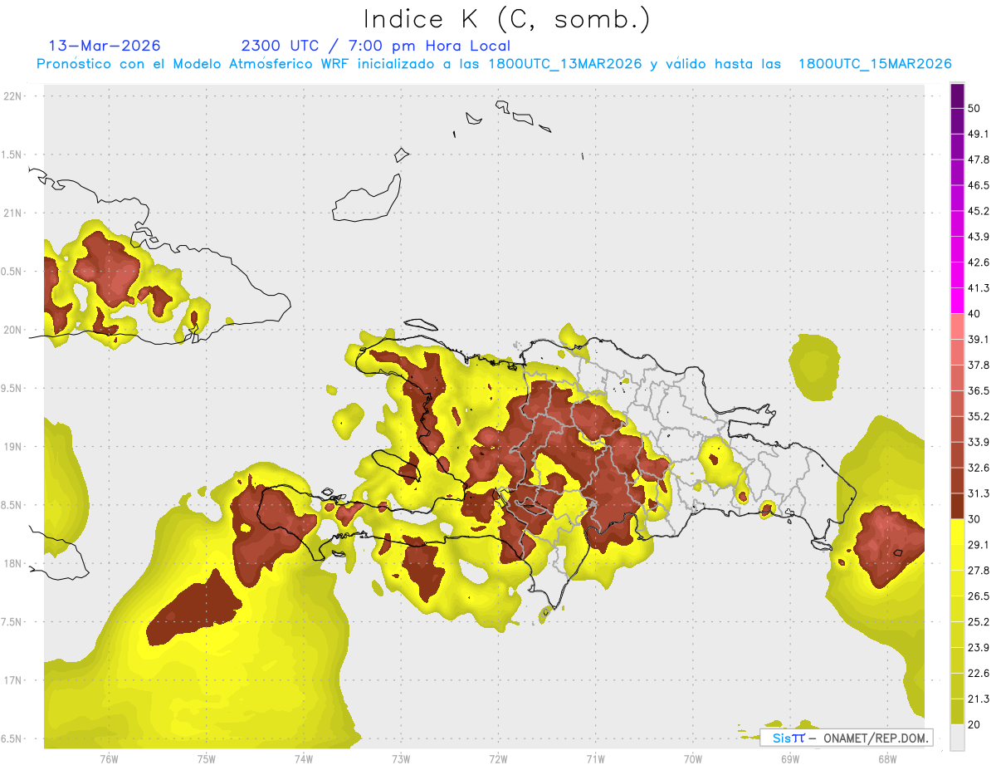Viewport: 996px width, 770px height.
Task: Click the "Indice K (C, somb.)" title
Action: (x=506, y=19)
